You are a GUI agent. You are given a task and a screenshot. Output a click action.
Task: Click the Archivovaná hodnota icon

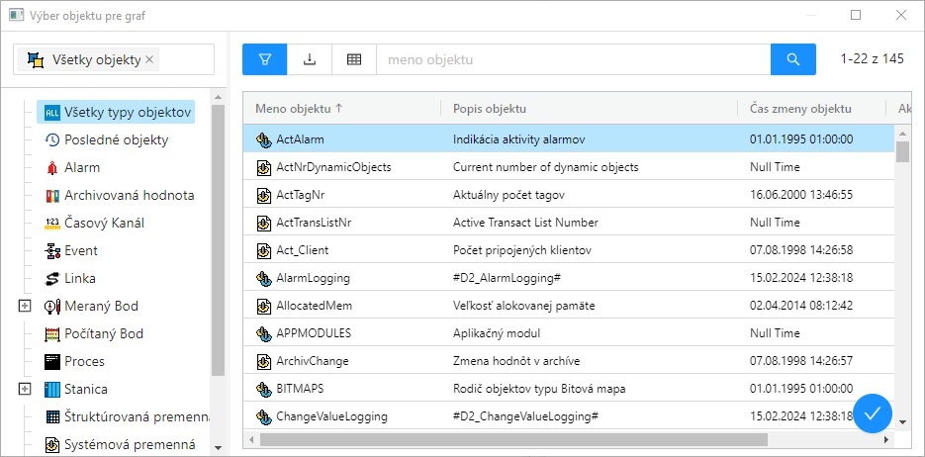pyautogui.click(x=52, y=196)
